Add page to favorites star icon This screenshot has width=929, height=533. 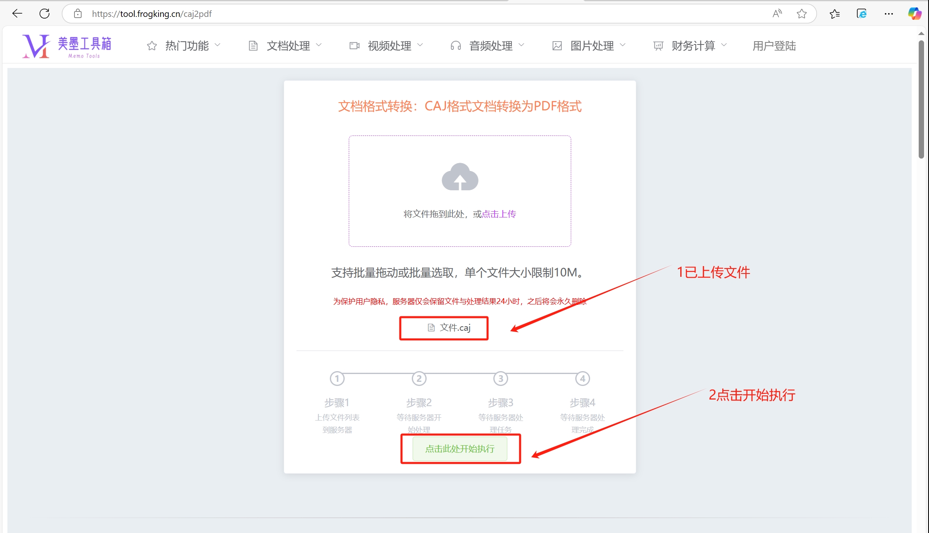click(x=801, y=14)
